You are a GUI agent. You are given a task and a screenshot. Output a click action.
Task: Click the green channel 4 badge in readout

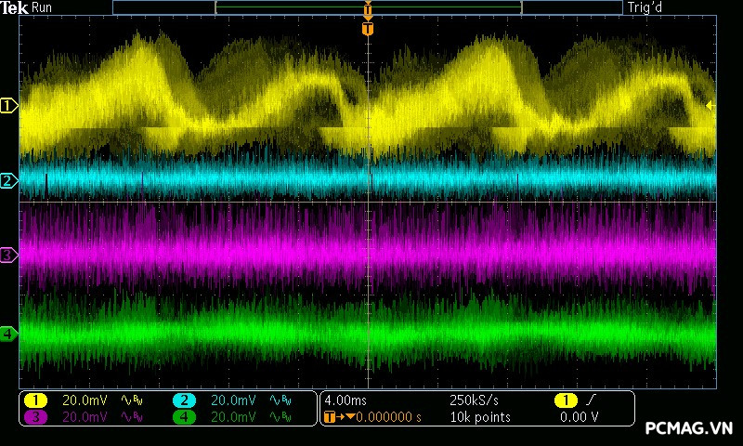(x=184, y=417)
